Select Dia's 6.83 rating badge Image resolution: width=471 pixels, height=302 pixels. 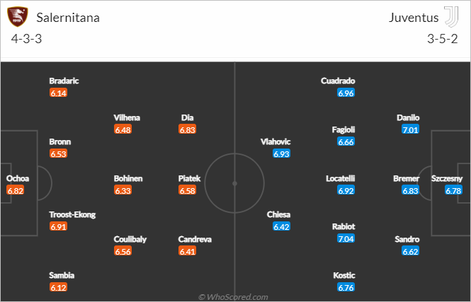click(187, 129)
